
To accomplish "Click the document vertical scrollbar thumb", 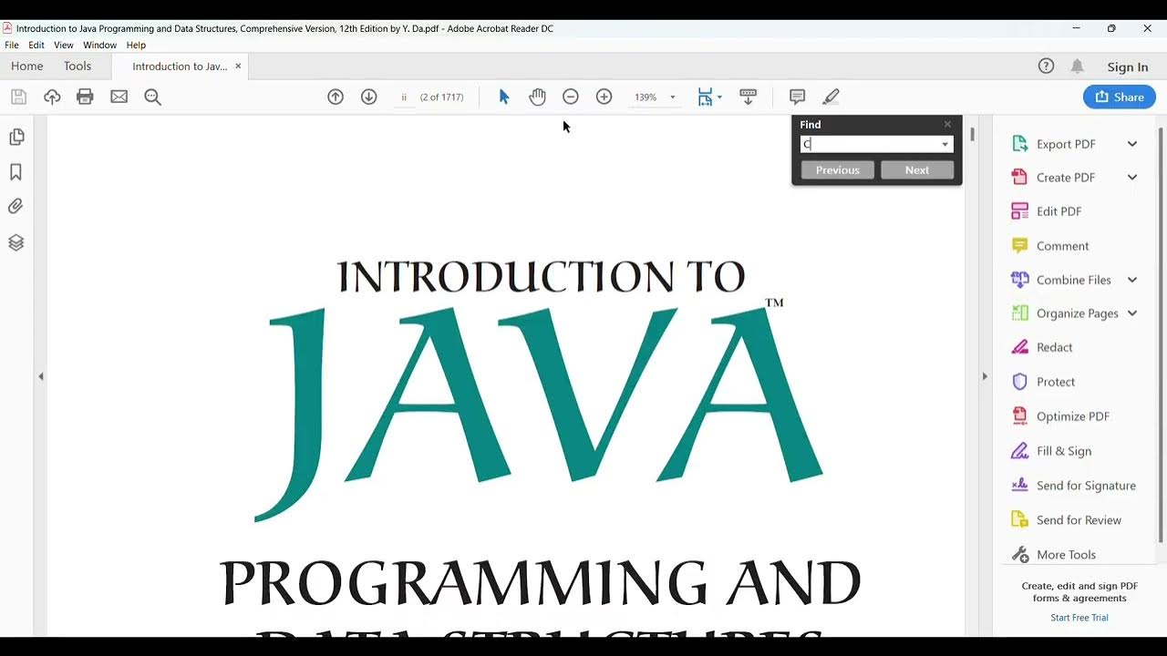I will click(972, 134).
